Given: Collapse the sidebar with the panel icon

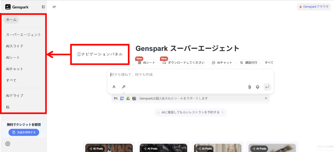Looking at the screenshot, I should click(x=43, y=7).
